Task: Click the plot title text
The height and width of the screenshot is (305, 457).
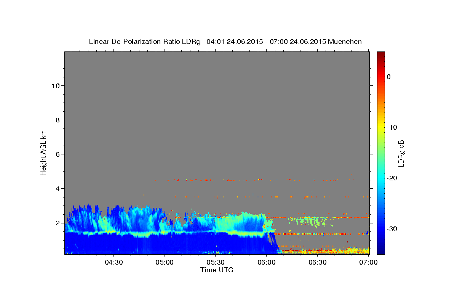Action: pos(225,42)
